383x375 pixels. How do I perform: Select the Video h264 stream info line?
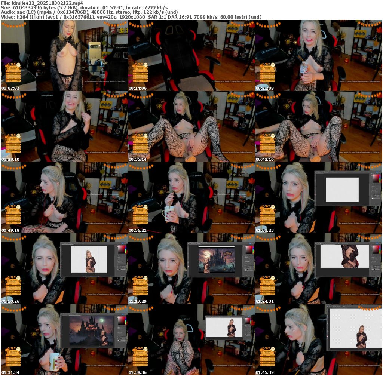(x=131, y=17)
